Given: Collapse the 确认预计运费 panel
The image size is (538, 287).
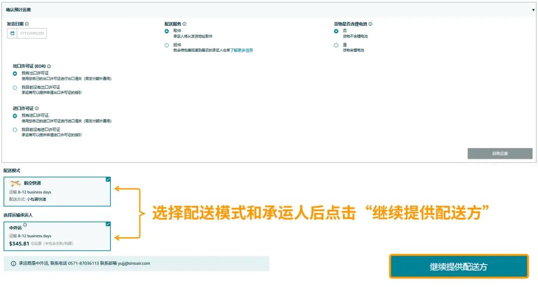Looking at the screenshot, I should (534, 9).
